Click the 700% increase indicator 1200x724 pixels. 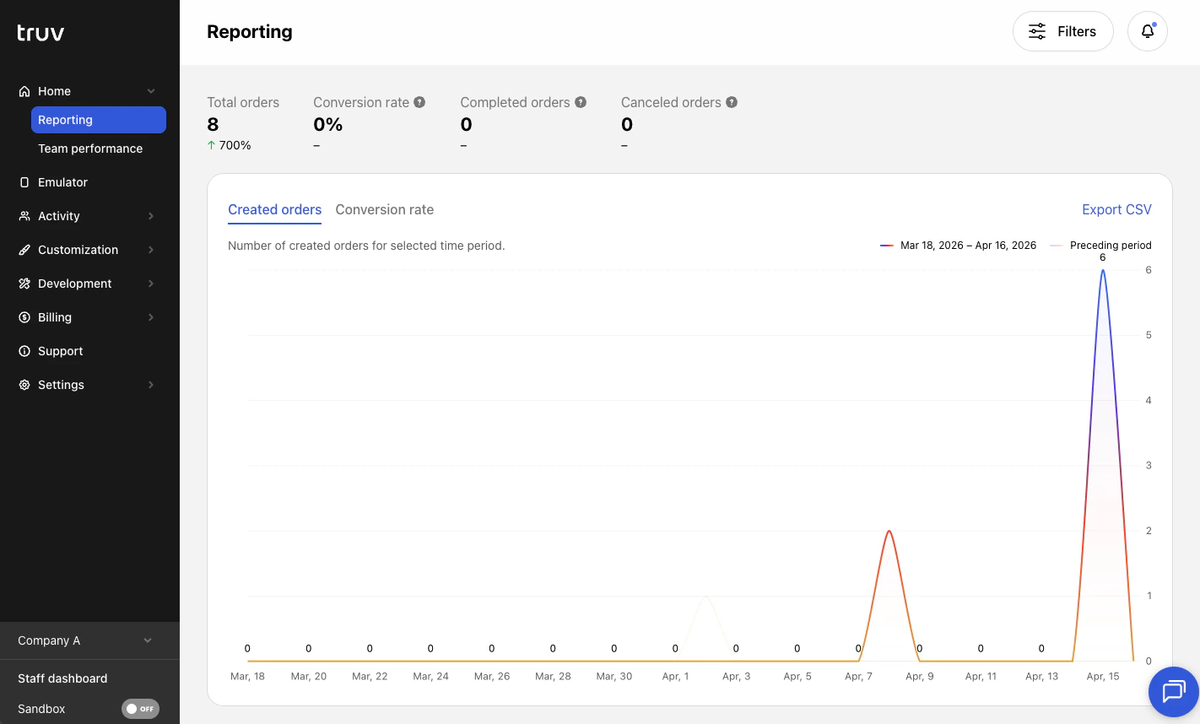pos(229,145)
